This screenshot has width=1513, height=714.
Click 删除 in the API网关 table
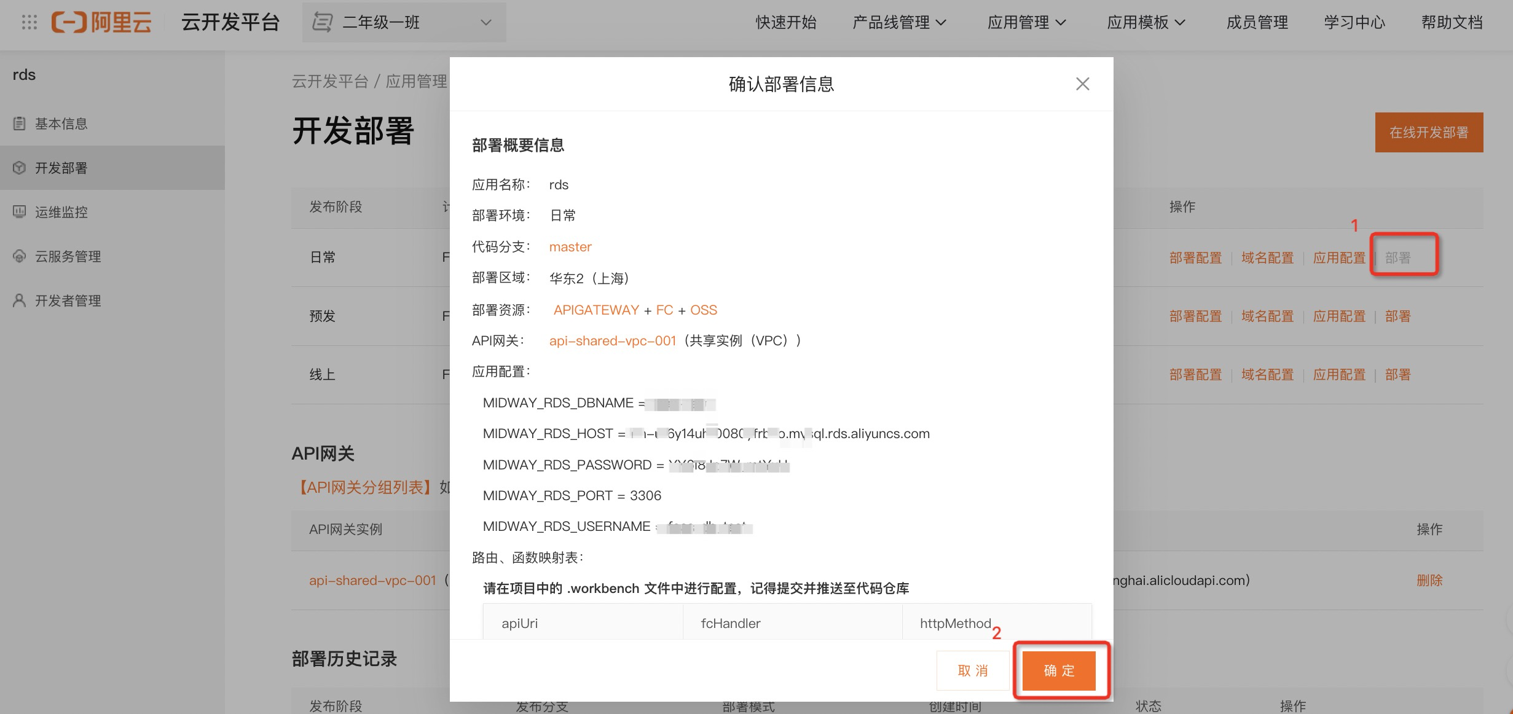(1429, 581)
